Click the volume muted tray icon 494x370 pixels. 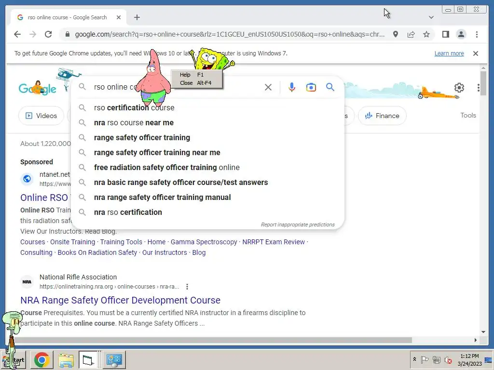[448, 359]
